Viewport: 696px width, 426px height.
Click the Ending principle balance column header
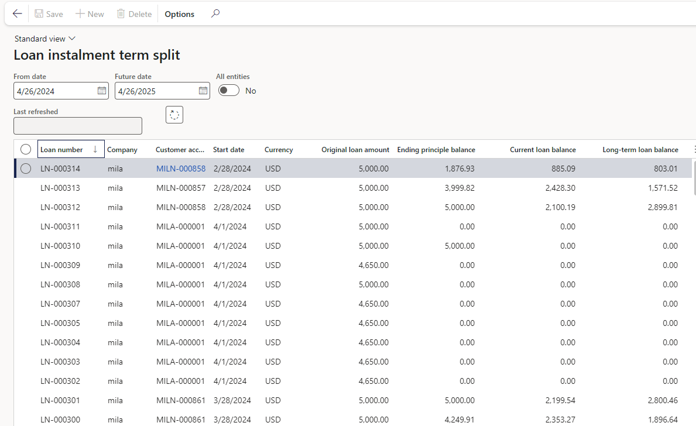pos(436,150)
